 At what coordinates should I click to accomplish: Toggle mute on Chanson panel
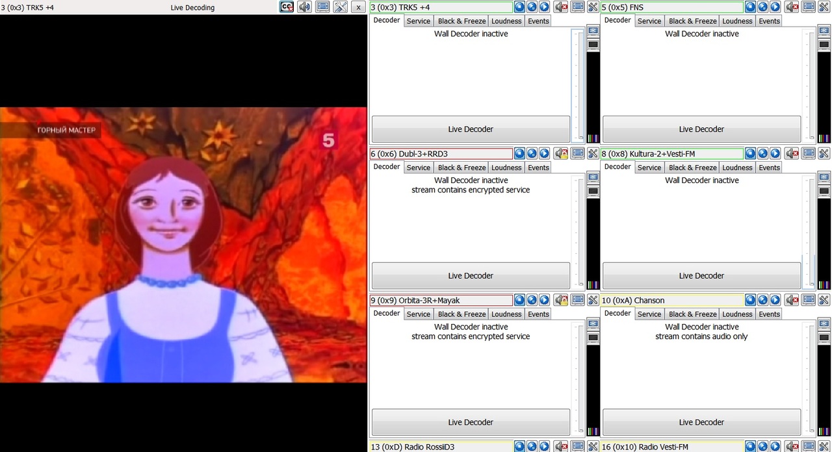click(x=792, y=300)
